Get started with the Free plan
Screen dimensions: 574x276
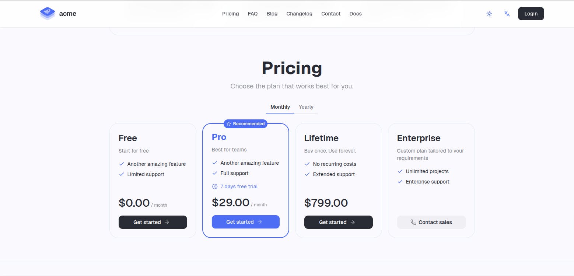153,222
